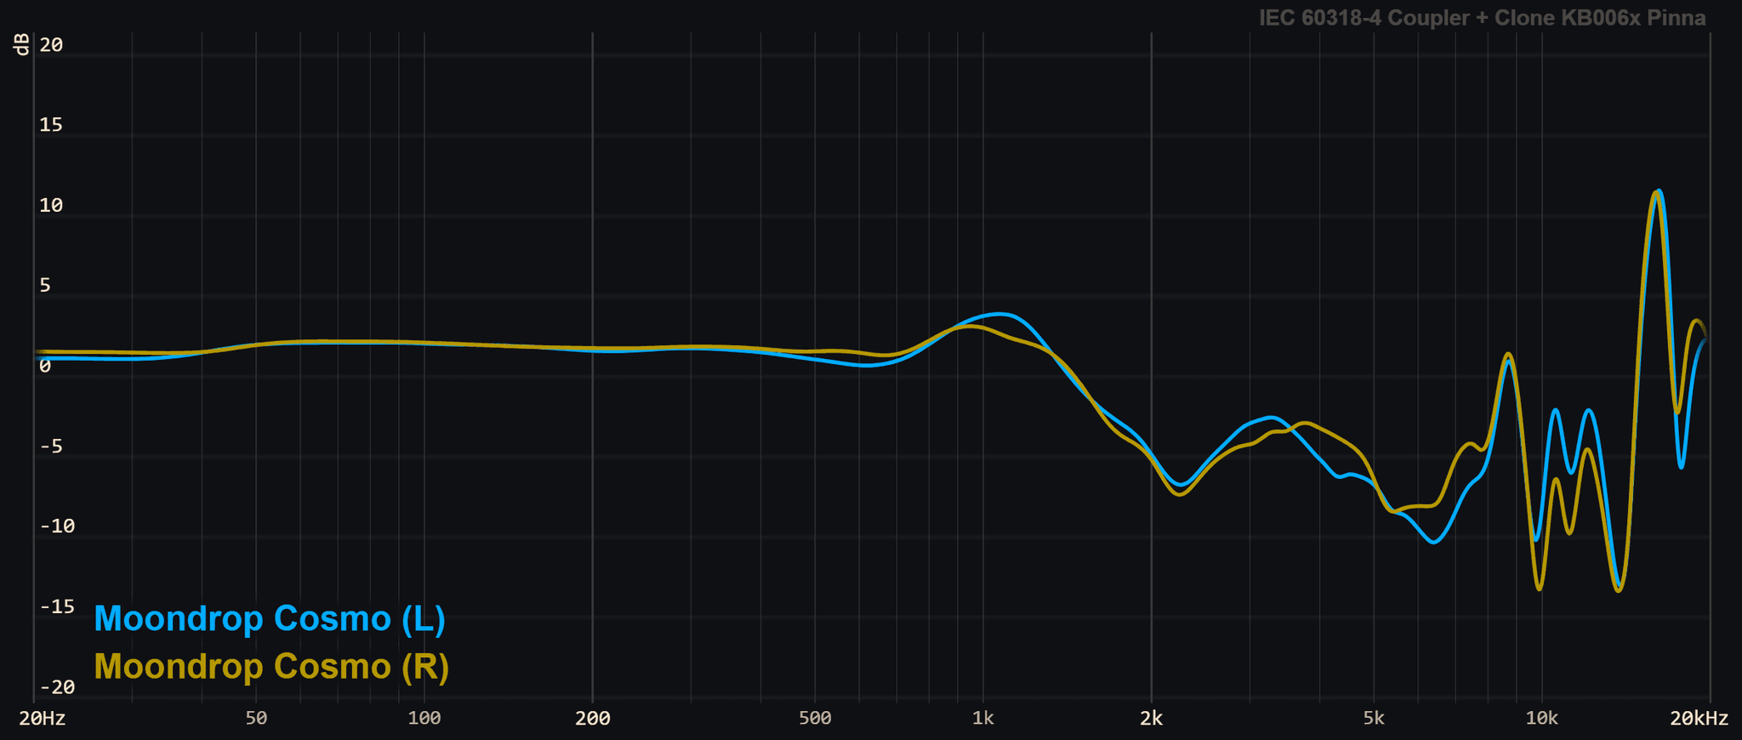The width and height of the screenshot is (1742, 740).
Task: Click the dB axis unit label
Action: [x=22, y=45]
